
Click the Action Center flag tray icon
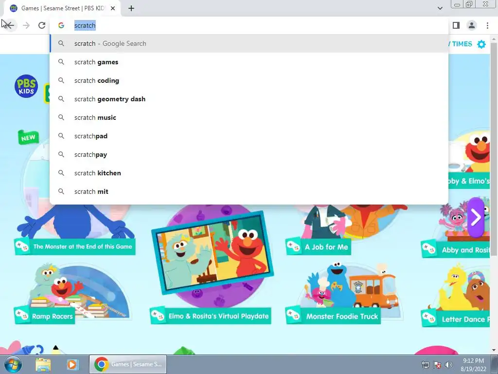coord(437,365)
